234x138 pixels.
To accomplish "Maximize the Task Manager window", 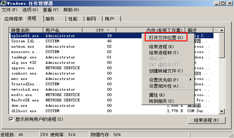I will [x=223, y=3].
